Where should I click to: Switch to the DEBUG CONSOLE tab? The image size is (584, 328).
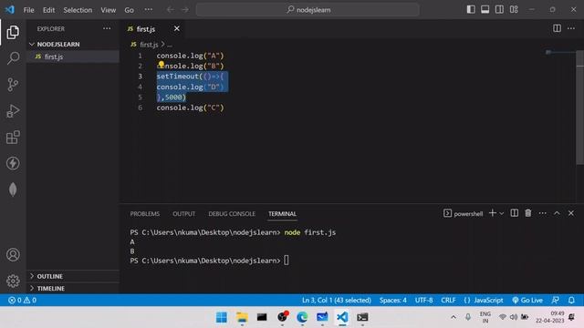(232, 214)
